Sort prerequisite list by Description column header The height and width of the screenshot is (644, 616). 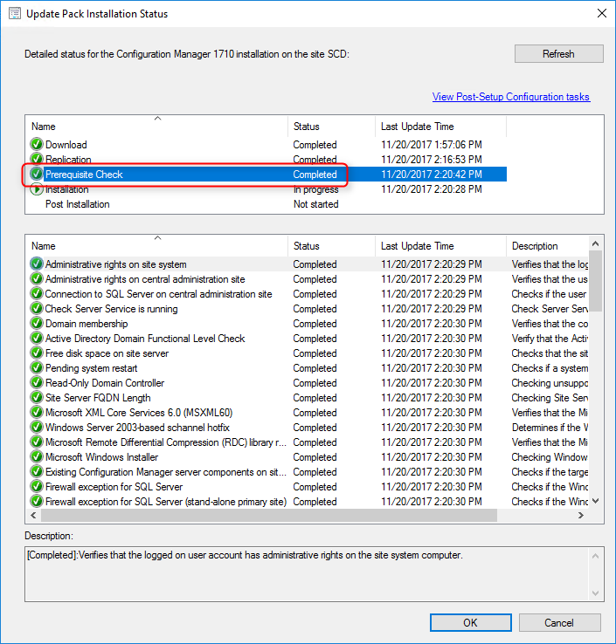point(547,245)
